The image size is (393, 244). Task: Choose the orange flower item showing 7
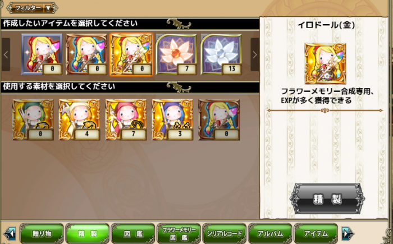[176, 54]
